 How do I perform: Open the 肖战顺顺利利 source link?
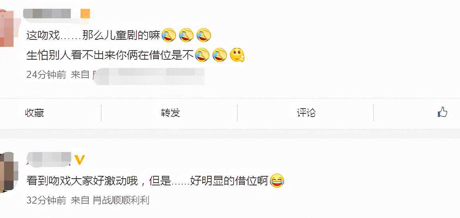pyautogui.click(x=121, y=200)
